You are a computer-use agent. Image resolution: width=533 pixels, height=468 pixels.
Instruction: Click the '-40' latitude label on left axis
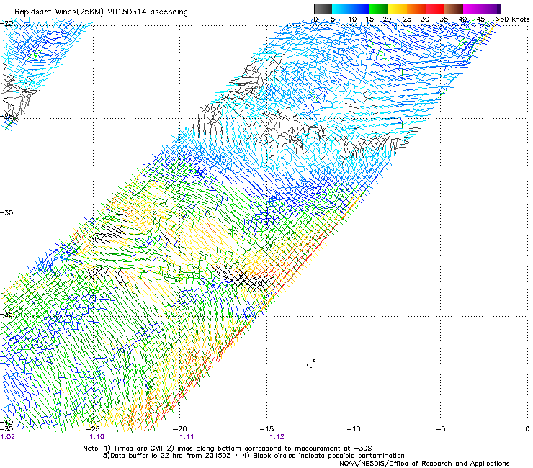click(6, 423)
